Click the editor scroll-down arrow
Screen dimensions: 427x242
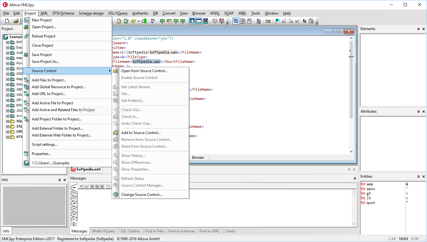351,152
